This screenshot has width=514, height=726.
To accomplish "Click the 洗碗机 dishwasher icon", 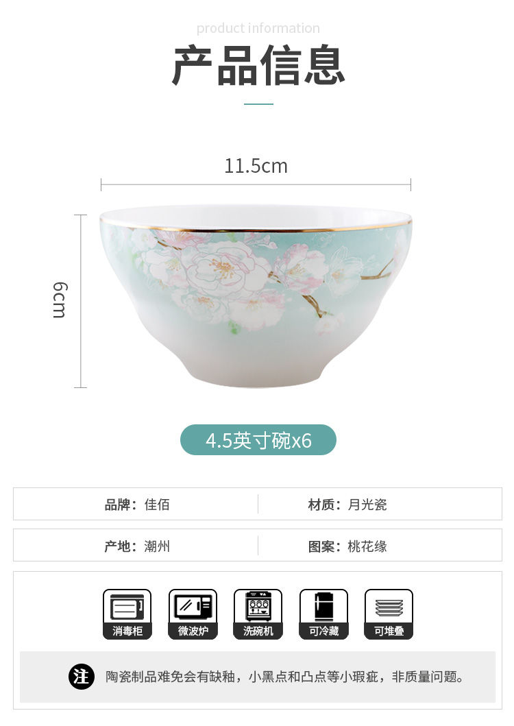I will coord(258,614).
